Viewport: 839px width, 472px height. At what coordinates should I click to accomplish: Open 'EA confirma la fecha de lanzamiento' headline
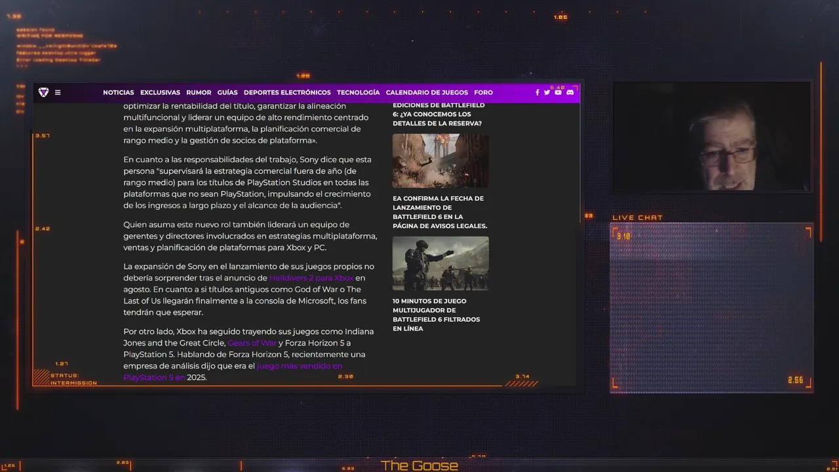[440, 212]
